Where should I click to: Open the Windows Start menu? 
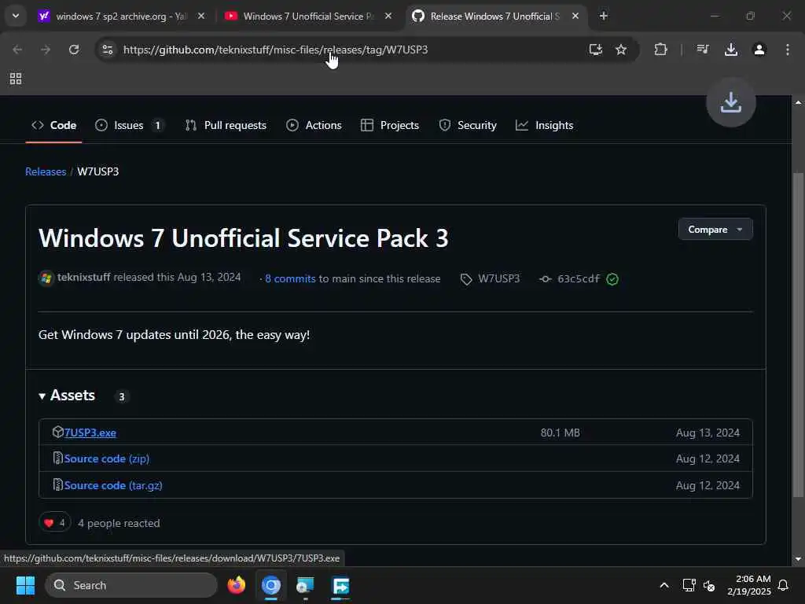pos(25,585)
